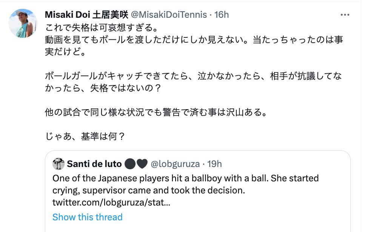376x232 pixels.
Task: Click the 16h tweet timestamp
Action: (222, 15)
